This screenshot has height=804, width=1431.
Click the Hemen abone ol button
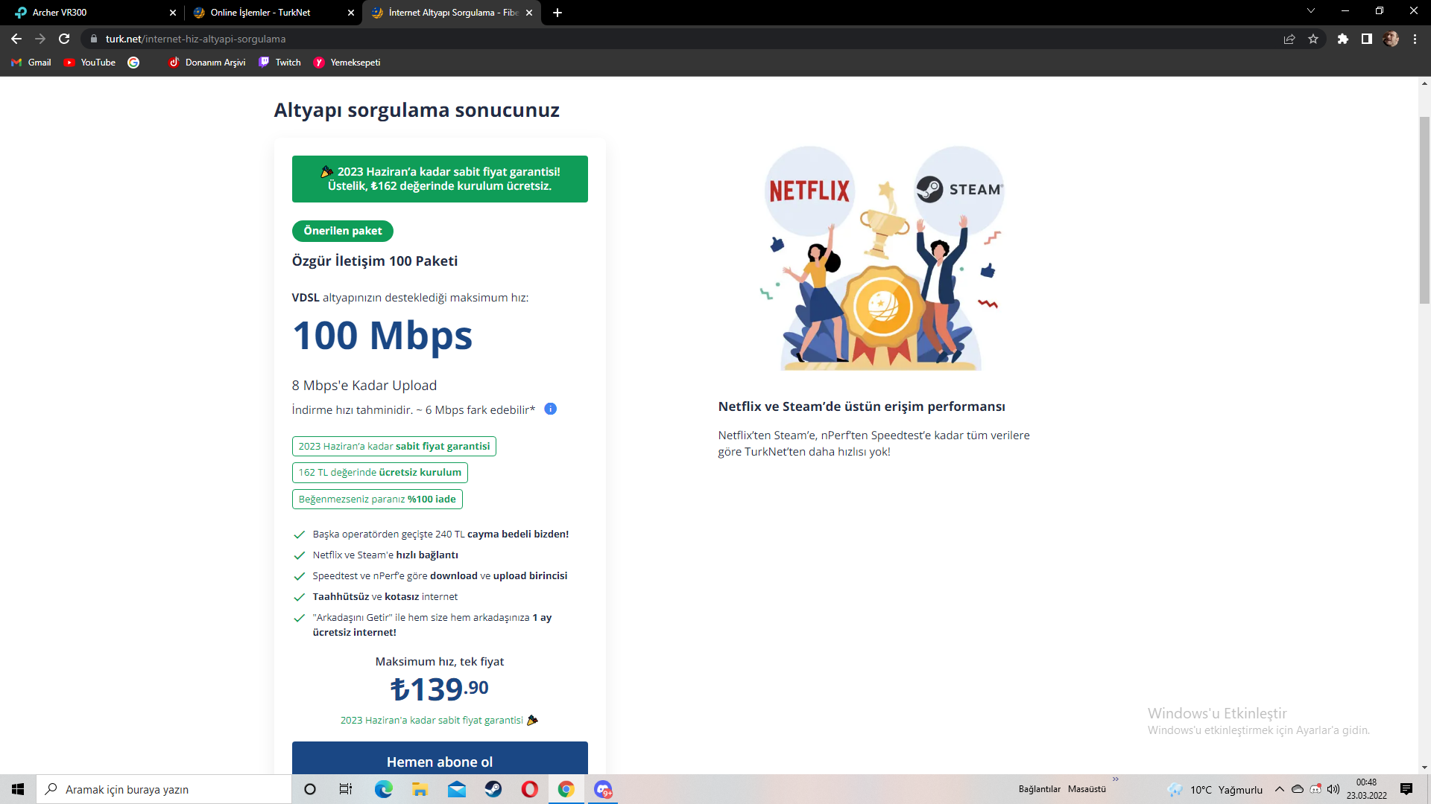440,762
